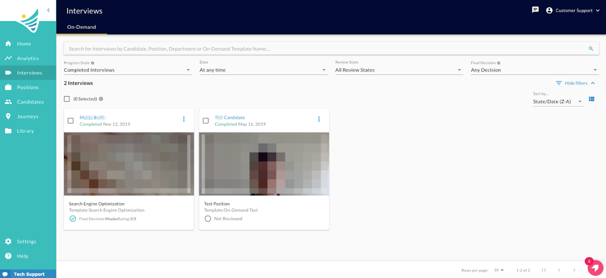Go to the next page arrow
This screenshot has height=278, width=606.
[x=574, y=270]
